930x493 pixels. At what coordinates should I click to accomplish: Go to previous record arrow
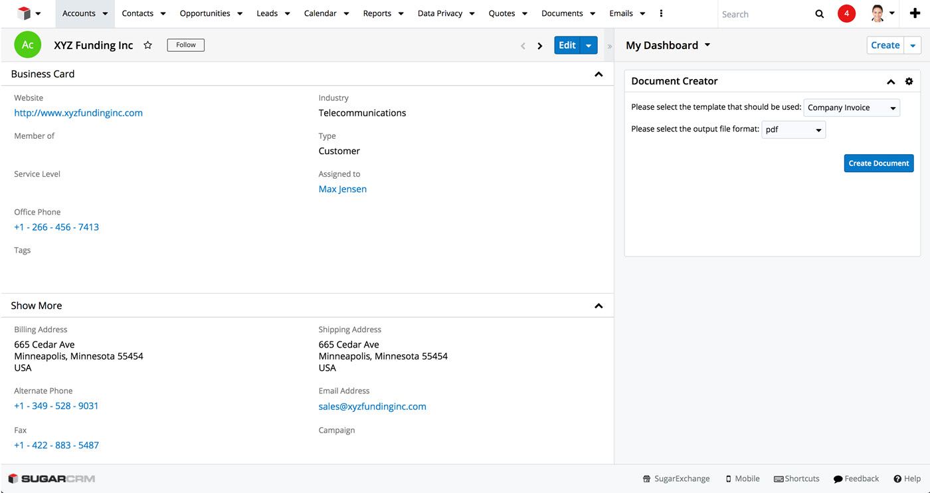(523, 46)
